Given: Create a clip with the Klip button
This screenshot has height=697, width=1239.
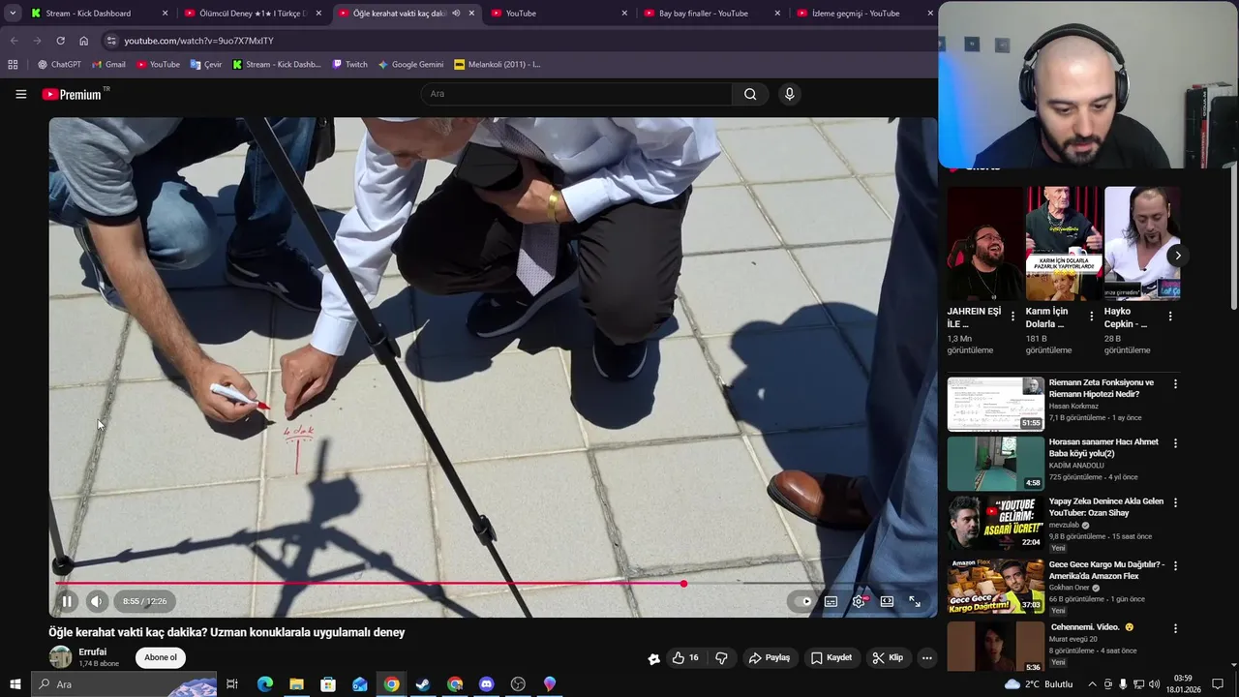Looking at the screenshot, I should pyautogui.click(x=888, y=657).
